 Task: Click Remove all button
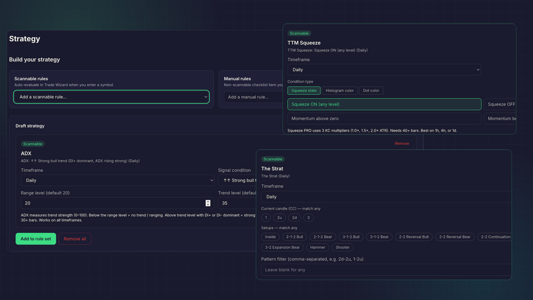pyautogui.click(x=75, y=239)
